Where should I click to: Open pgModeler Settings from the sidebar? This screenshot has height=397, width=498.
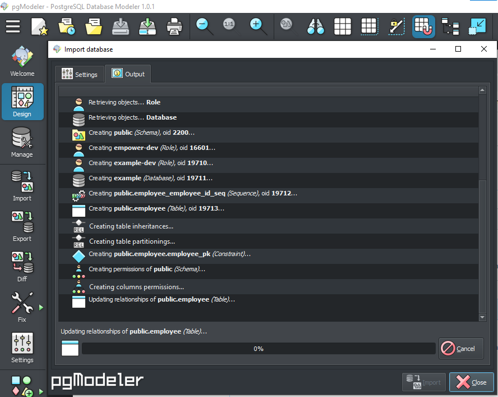tap(22, 345)
